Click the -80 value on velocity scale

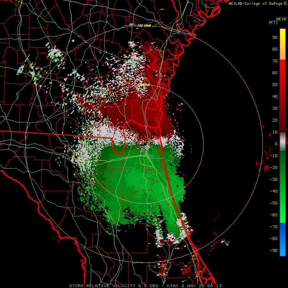(274, 239)
